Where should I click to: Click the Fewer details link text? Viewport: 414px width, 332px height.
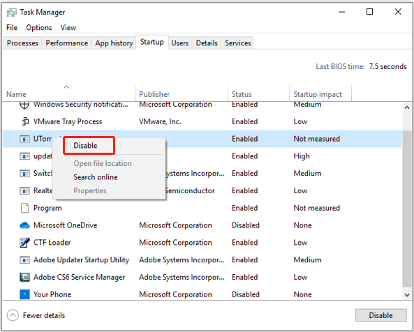[44, 315]
